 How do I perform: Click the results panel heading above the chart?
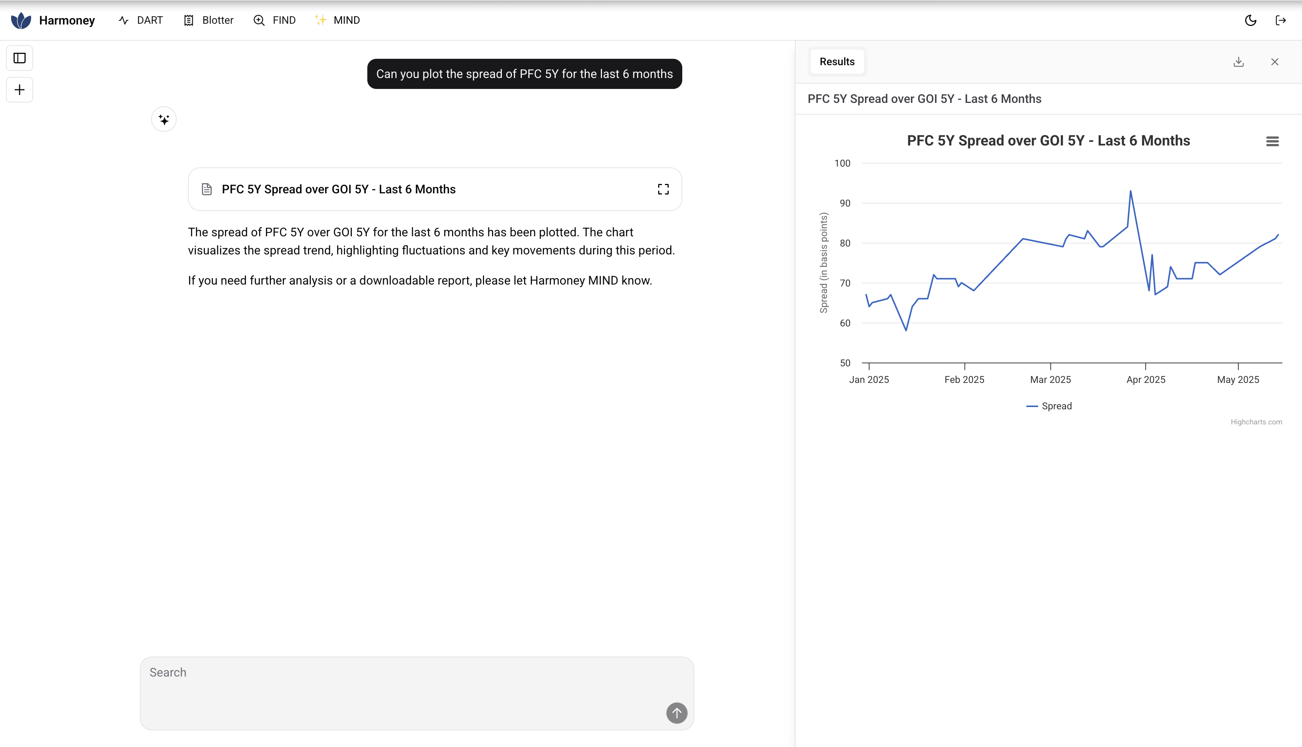[924, 99]
